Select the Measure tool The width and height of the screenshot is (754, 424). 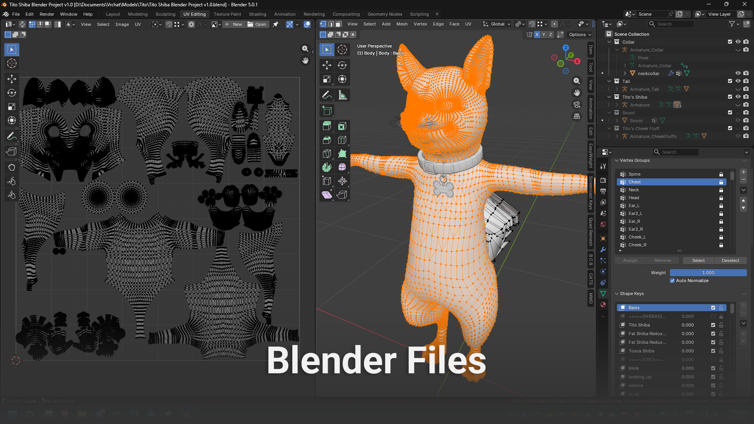coord(343,94)
